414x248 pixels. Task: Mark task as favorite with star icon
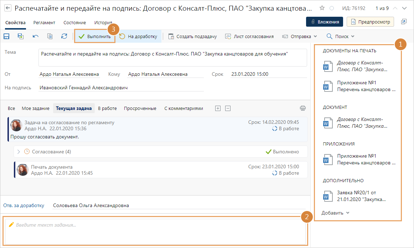[322, 8]
